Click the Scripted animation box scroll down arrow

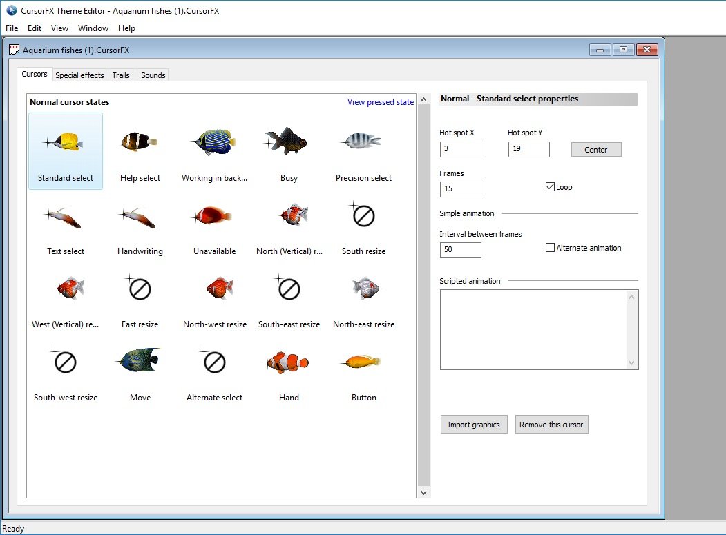[631, 363]
